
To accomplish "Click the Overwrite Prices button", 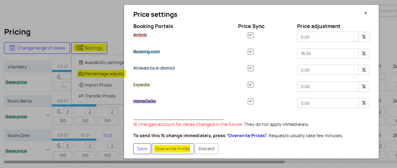I will point(173,149).
